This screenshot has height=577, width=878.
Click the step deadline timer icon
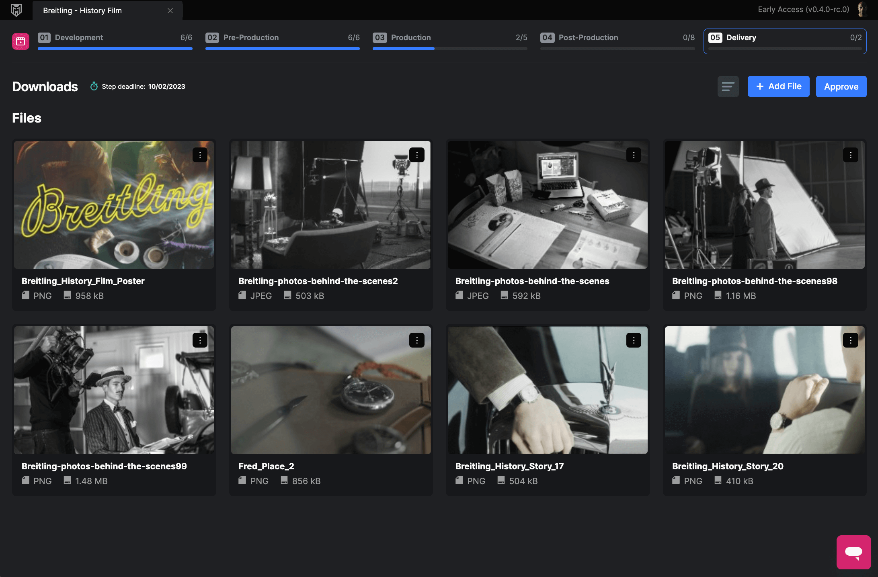pos(94,86)
